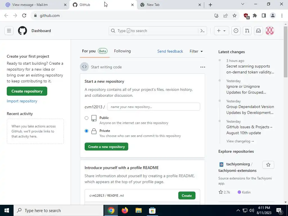Click the Dashboard heading text
This screenshot has height=216, width=288.
tap(41, 31)
